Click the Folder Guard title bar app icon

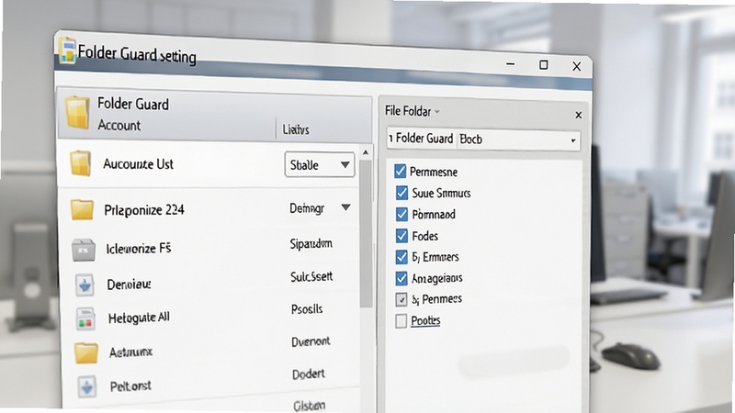click(x=68, y=50)
